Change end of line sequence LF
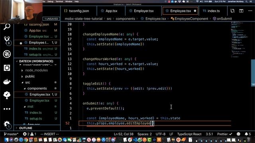 (171, 134)
